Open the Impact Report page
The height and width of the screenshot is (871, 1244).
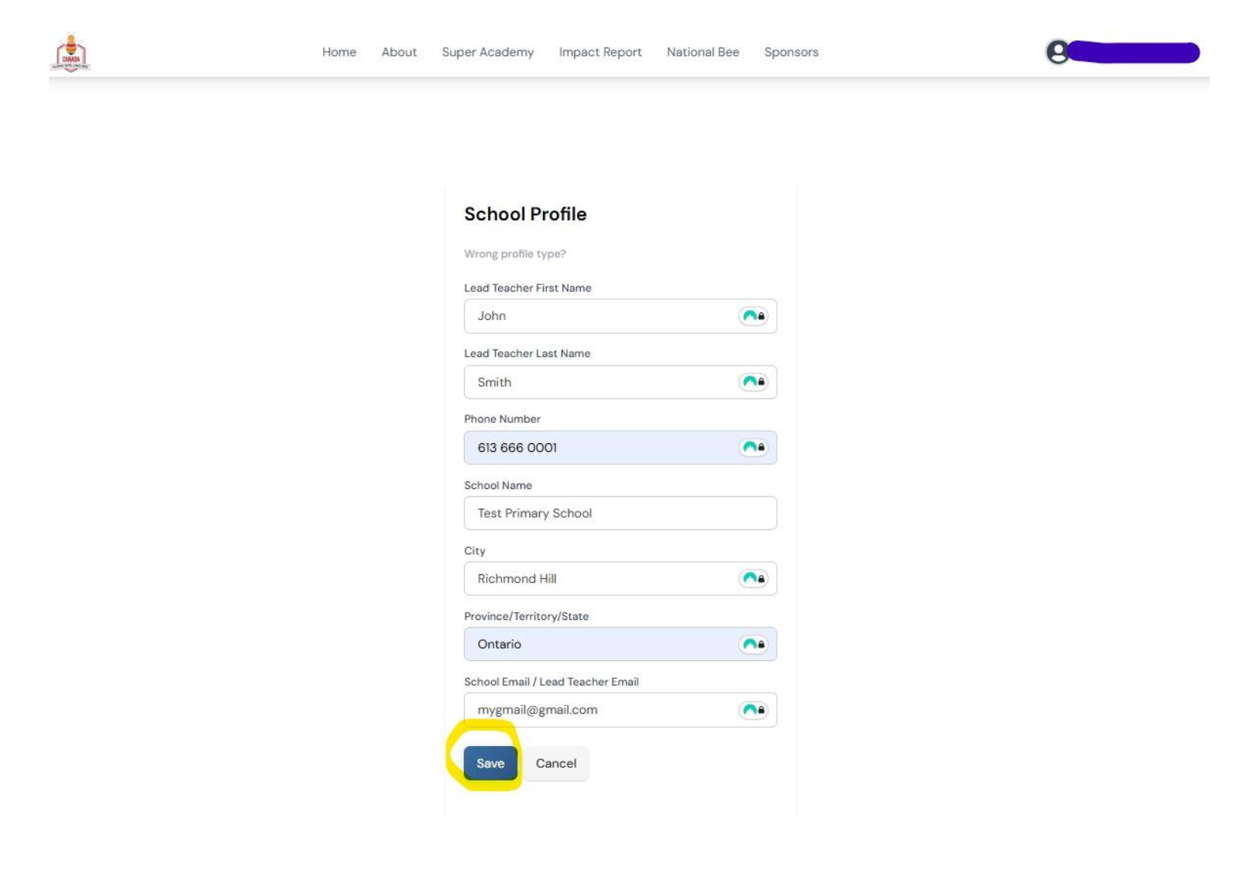[600, 53]
